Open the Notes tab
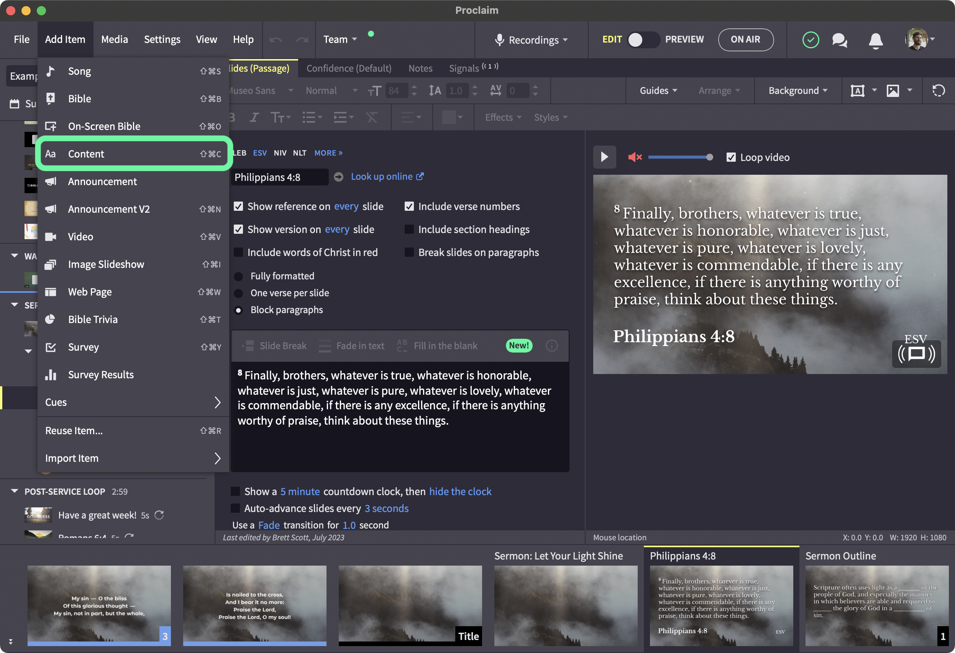 [x=420, y=68]
